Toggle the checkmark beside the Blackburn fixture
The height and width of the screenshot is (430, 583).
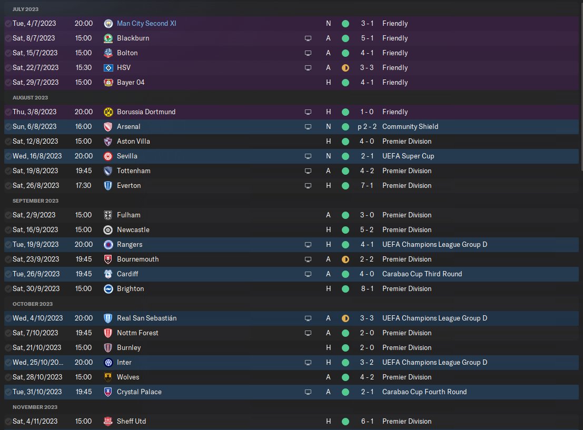pyautogui.click(x=8, y=38)
